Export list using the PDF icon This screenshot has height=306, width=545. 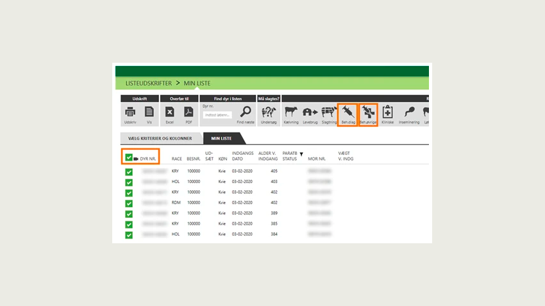click(189, 112)
